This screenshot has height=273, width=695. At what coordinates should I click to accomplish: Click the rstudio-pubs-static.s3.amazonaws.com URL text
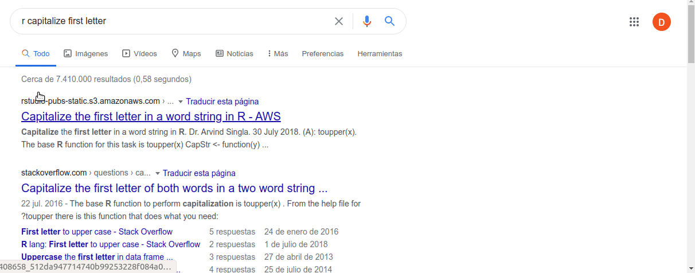click(x=91, y=101)
